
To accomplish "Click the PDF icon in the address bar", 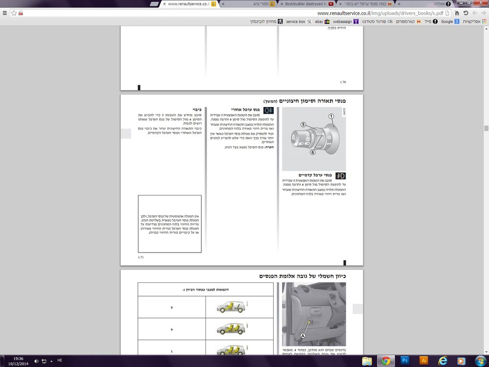I will [x=21, y=13].
